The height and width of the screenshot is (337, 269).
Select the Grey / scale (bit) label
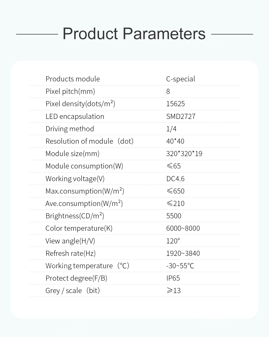[x=73, y=291]
